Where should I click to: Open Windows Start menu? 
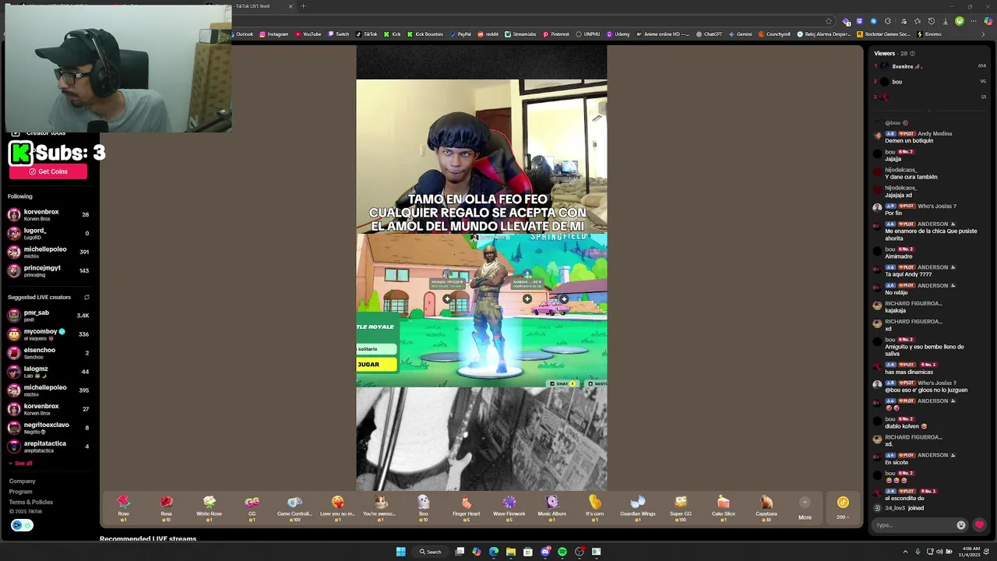400,552
